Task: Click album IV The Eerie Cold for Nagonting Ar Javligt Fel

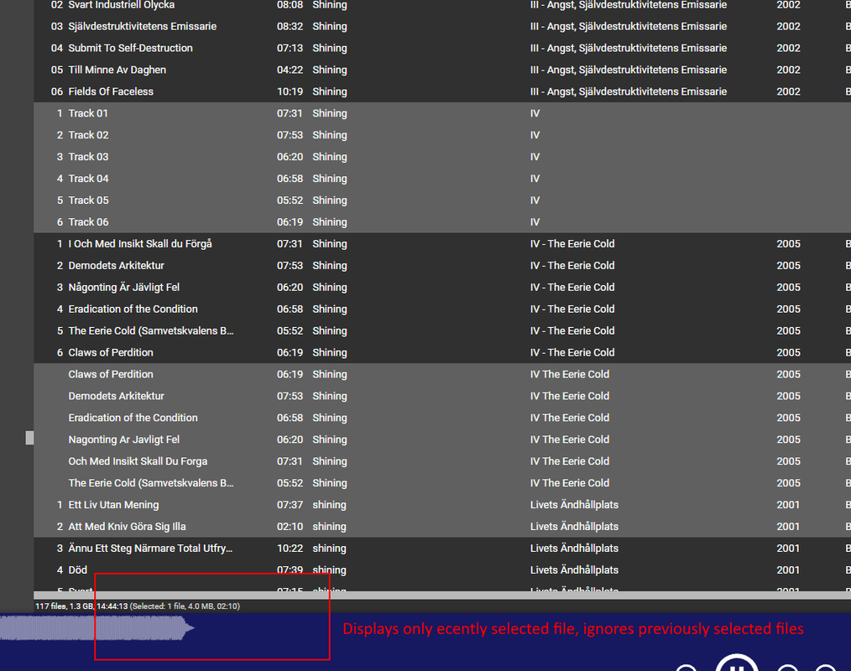Action: tap(569, 440)
